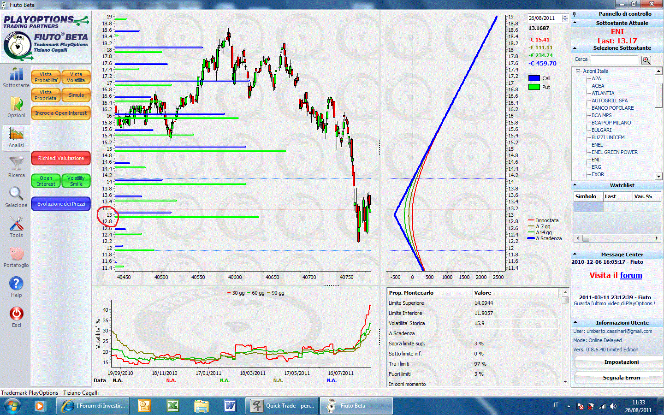Collapse the Sottostante Attuale section
The width and height of the screenshot is (664, 415).
[x=575, y=23]
